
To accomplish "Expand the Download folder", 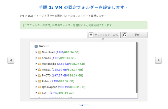I will pyautogui.click(x=36, y=52).
